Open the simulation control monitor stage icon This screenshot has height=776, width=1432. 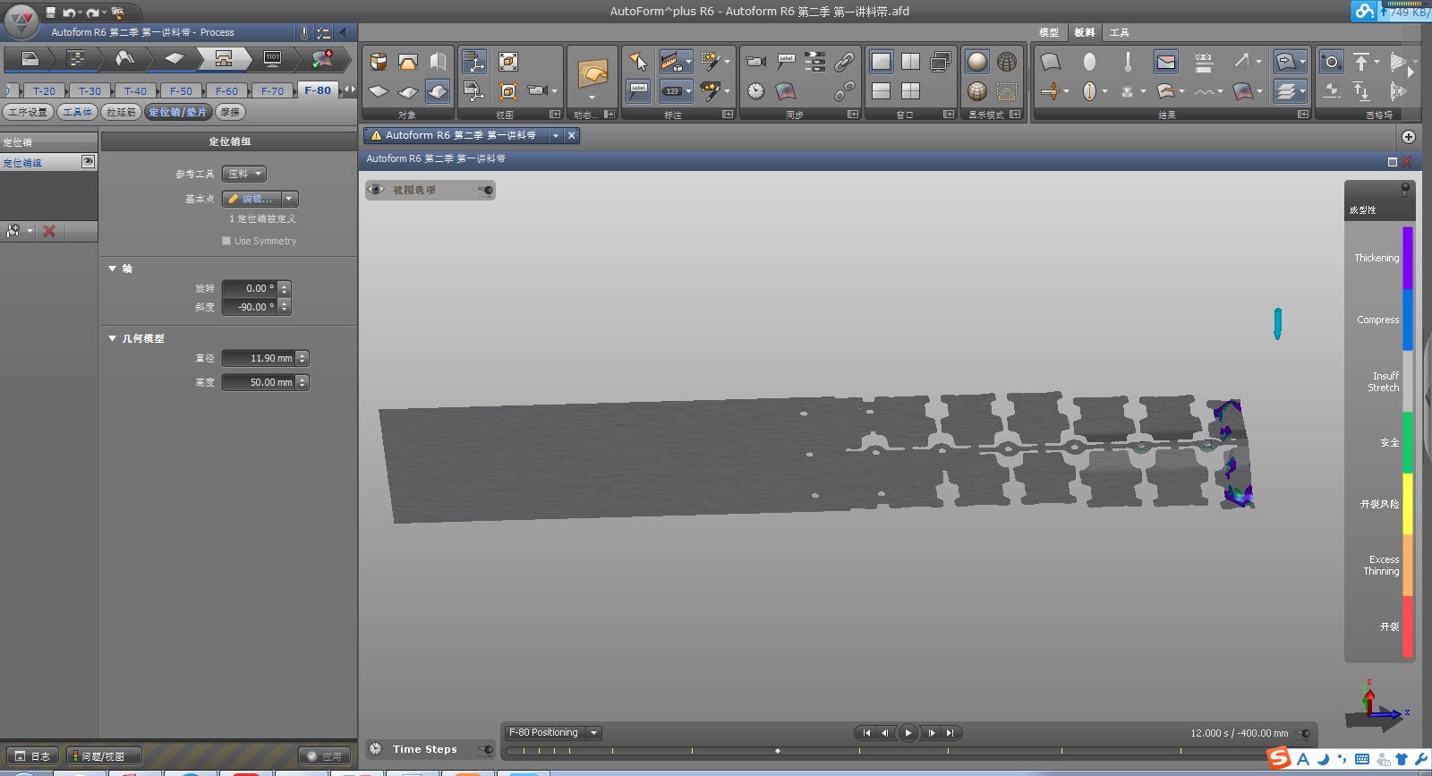coord(272,58)
